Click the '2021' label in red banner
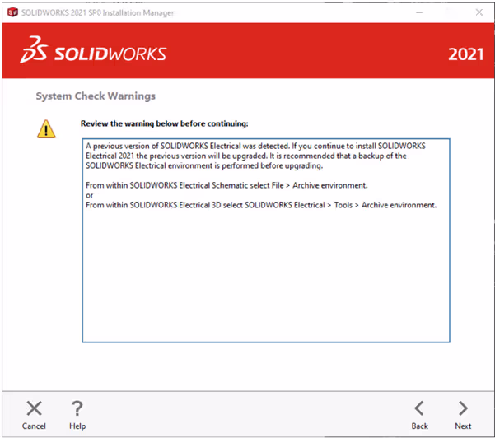The width and height of the screenshot is (495, 438). click(x=465, y=54)
